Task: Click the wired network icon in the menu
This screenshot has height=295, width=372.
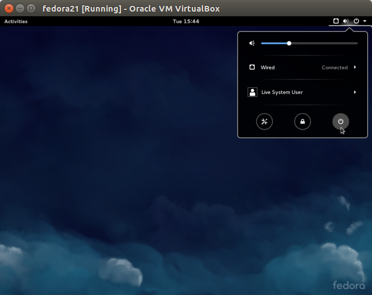Action: click(252, 67)
